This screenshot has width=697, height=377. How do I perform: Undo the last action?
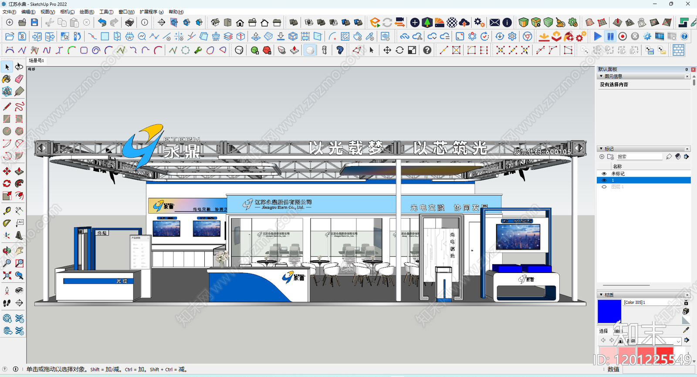[102, 22]
